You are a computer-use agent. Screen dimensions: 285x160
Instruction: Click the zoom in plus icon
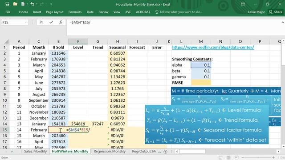tap(273, 157)
